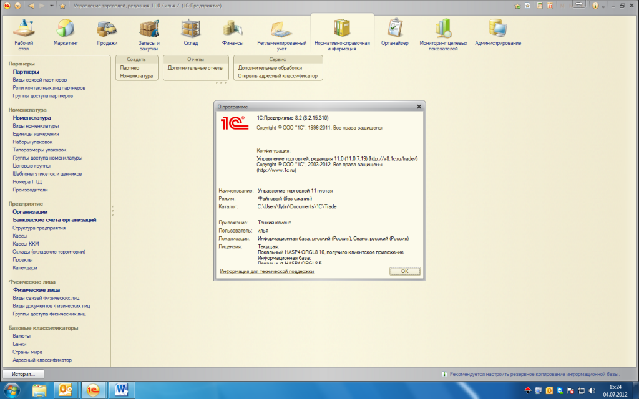Click OK in the О программе dialog
Image resolution: width=639 pixels, height=399 pixels.
click(404, 271)
